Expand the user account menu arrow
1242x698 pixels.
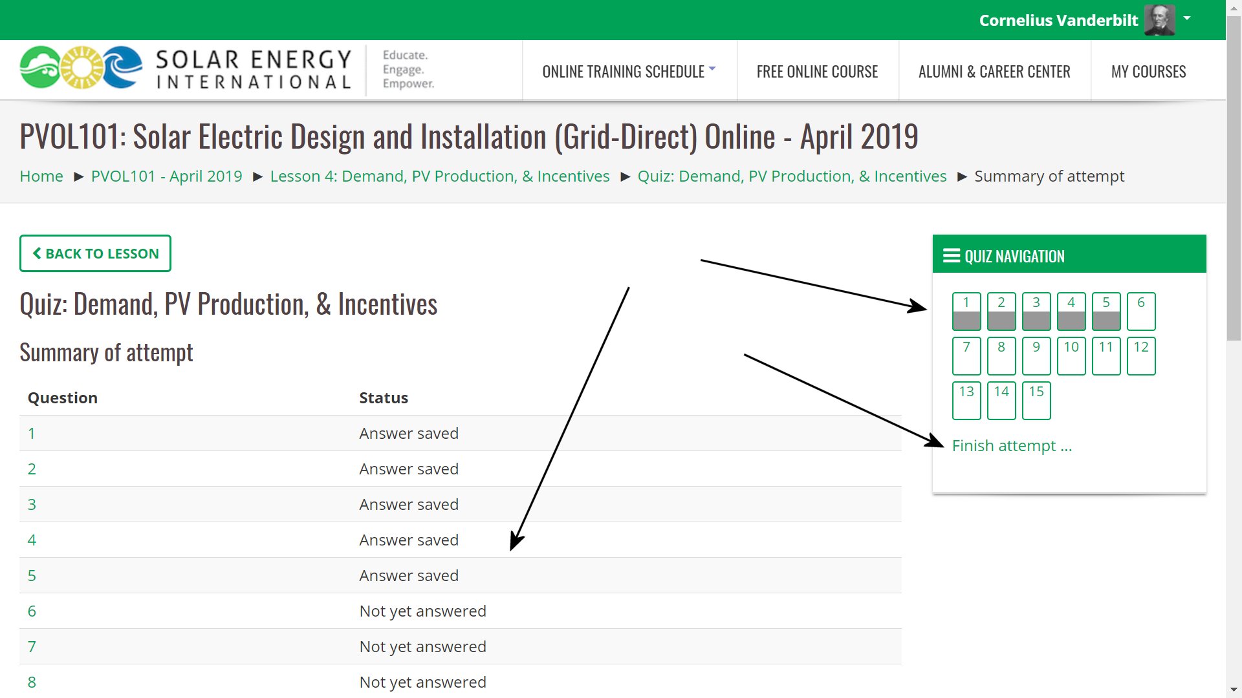tap(1187, 19)
